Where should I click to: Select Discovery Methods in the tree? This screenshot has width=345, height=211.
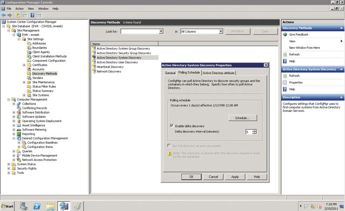(45, 74)
